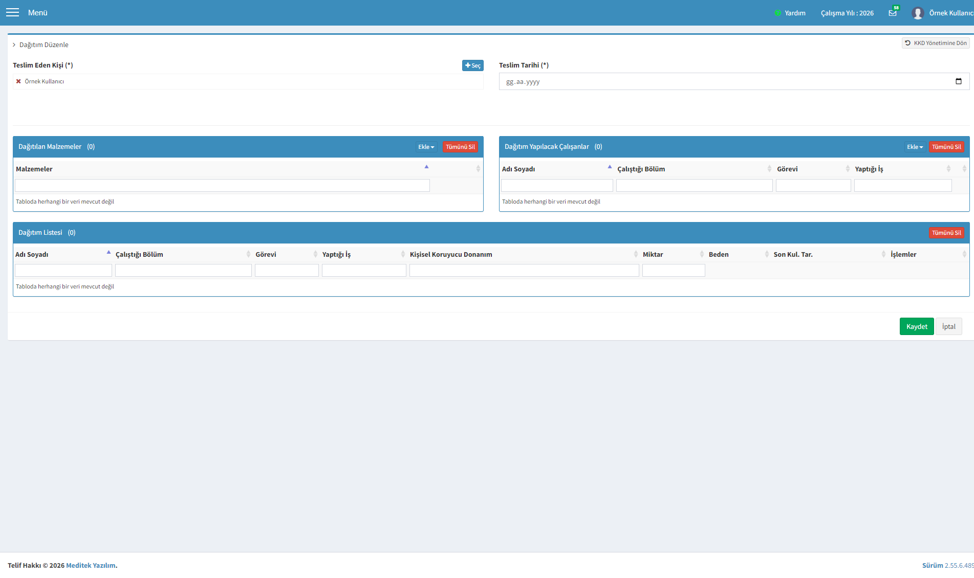Image resolution: width=974 pixels, height=578 pixels.
Task: Click employees Yaptığı İş filter input
Action: coord(903,185)
